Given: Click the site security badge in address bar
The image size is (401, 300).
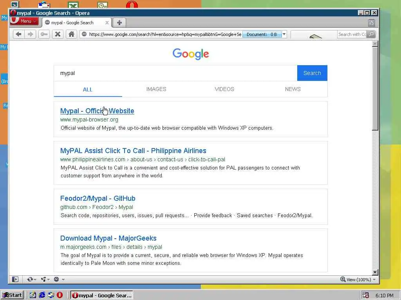Looking at the screenshot, I should (84, 34).
